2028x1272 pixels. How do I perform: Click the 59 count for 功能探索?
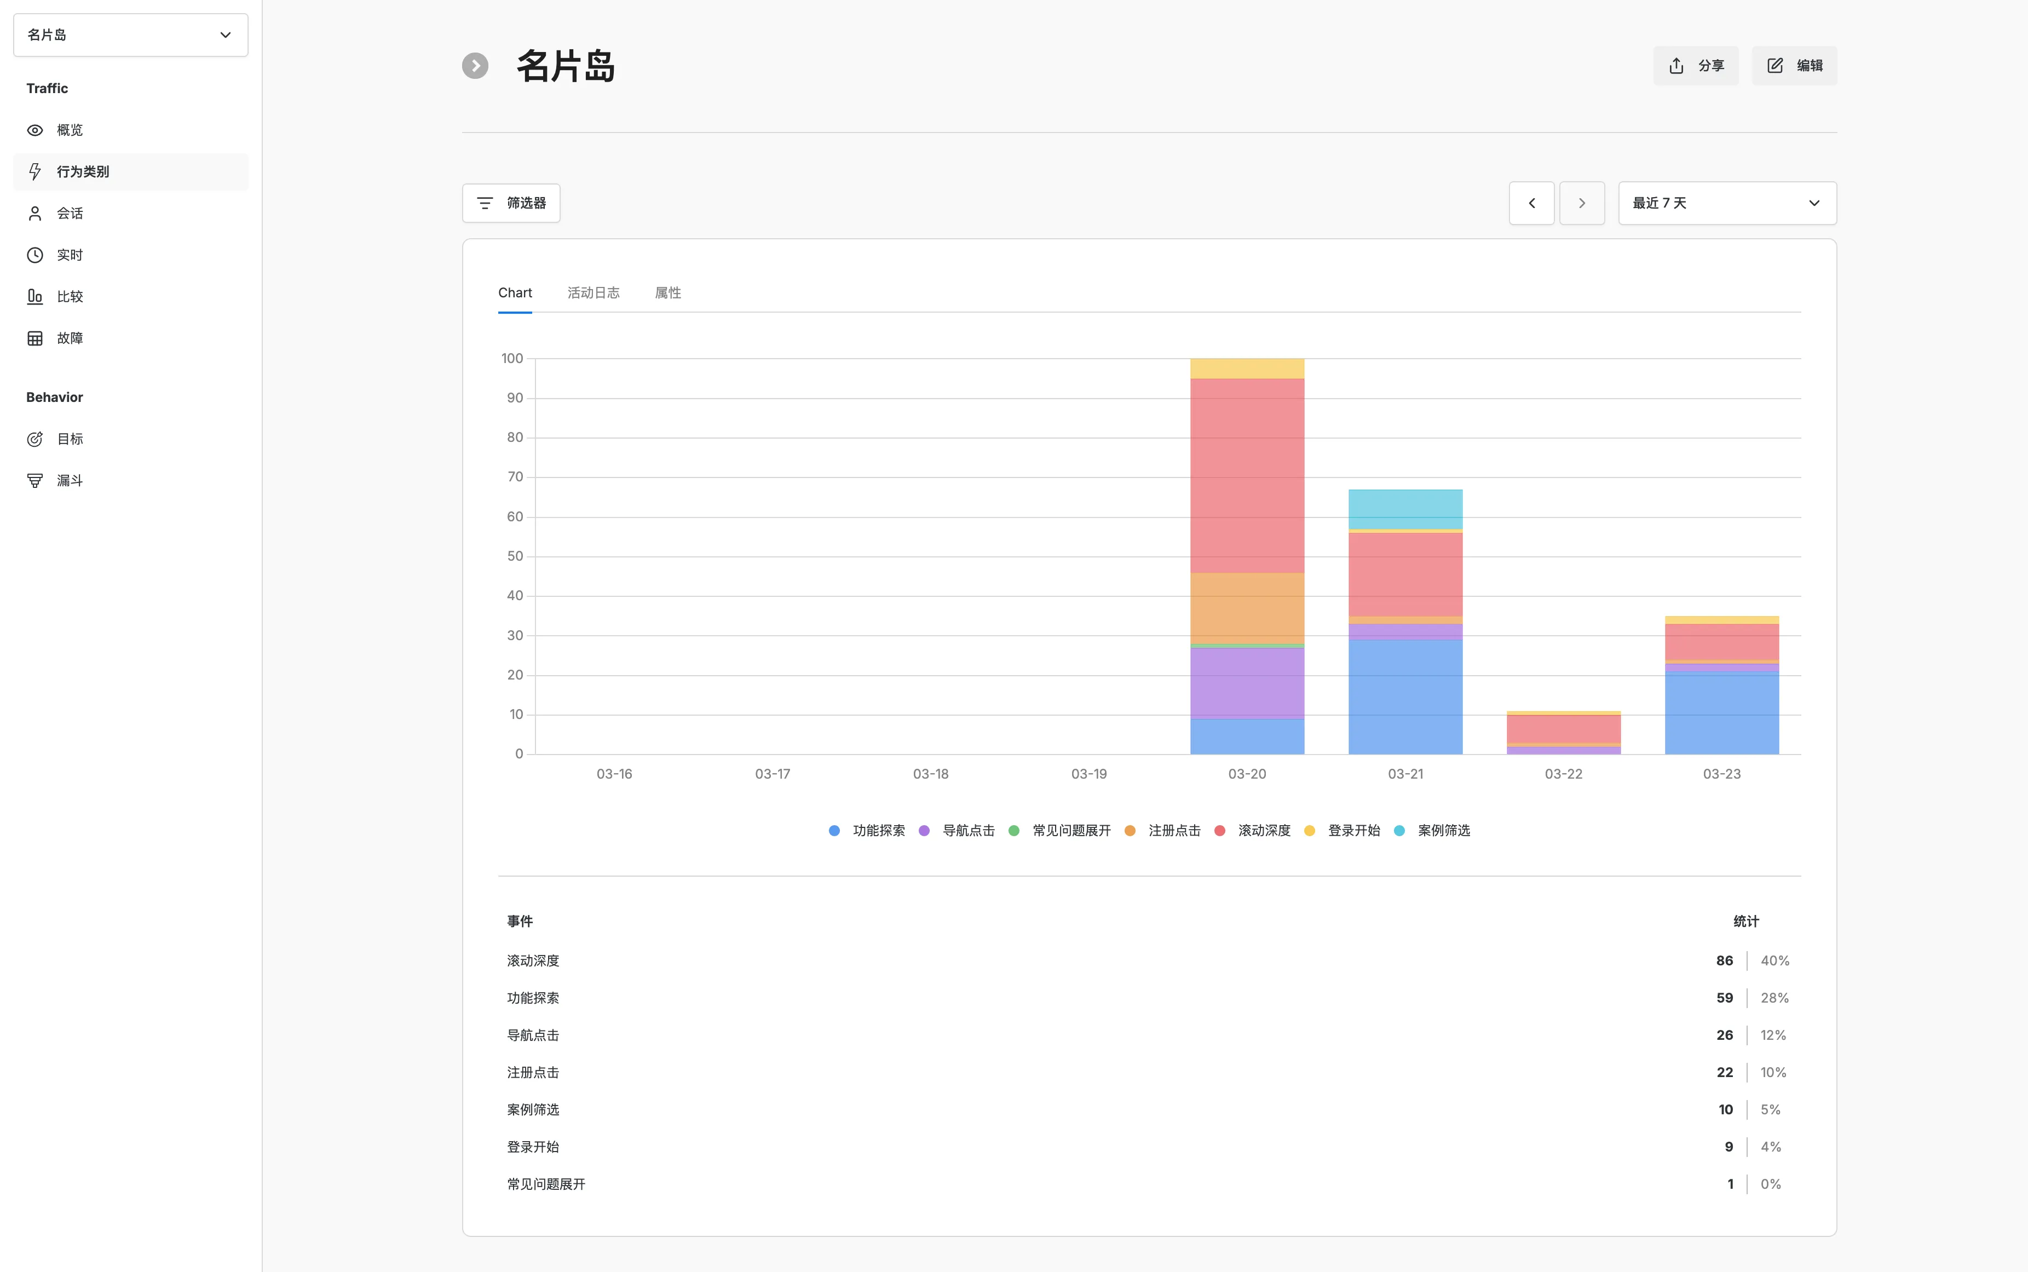click(x=1724, y=998)
